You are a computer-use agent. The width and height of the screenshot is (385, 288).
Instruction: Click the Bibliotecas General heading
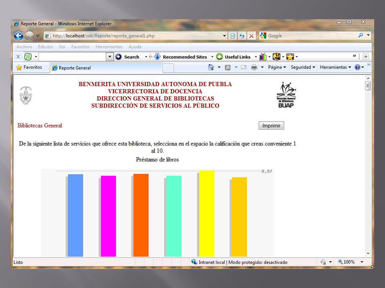pos(40,125)
